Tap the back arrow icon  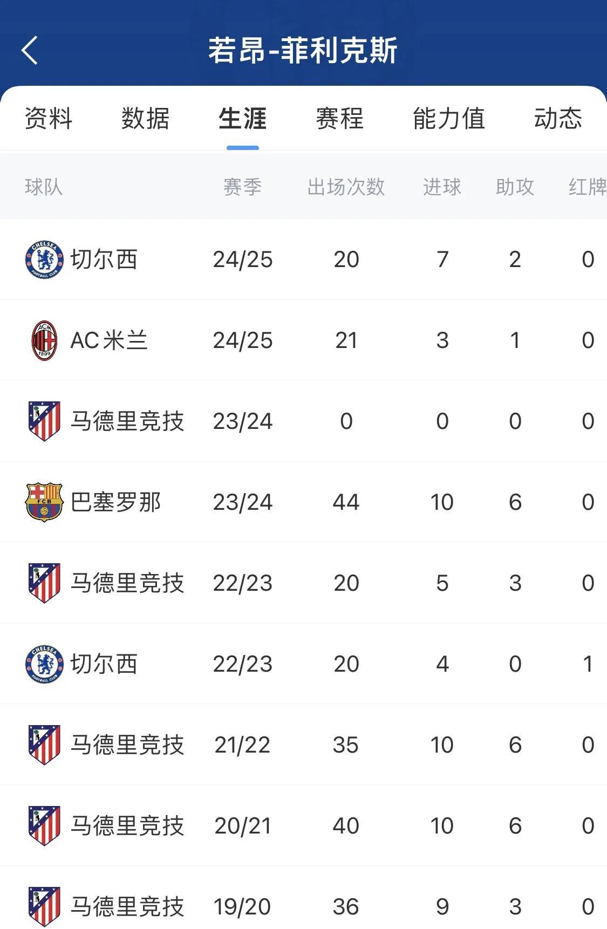[x=30, y=50]
